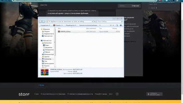Screen dimensions: 183x103
Task: Click the Загрузить игровой центр button
Action: click(154, 94)
